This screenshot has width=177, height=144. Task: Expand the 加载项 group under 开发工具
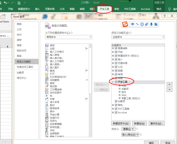119,89
